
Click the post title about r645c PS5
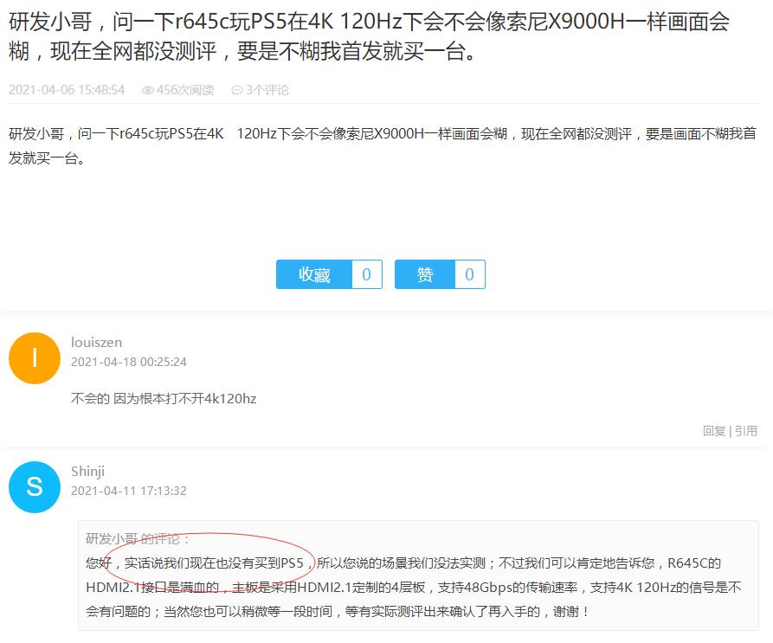click(369, 36)
